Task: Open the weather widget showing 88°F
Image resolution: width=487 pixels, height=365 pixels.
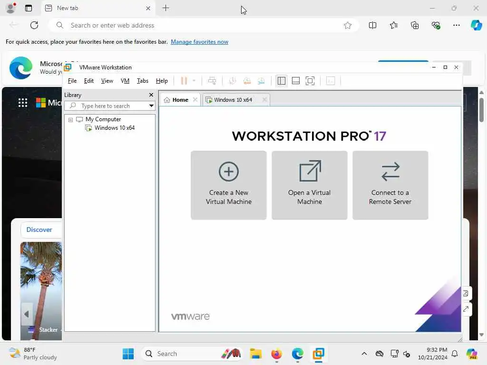Action: point(33,354)
